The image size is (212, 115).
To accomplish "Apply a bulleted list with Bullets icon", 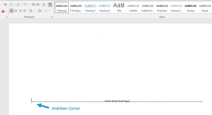I will [11, 4].
